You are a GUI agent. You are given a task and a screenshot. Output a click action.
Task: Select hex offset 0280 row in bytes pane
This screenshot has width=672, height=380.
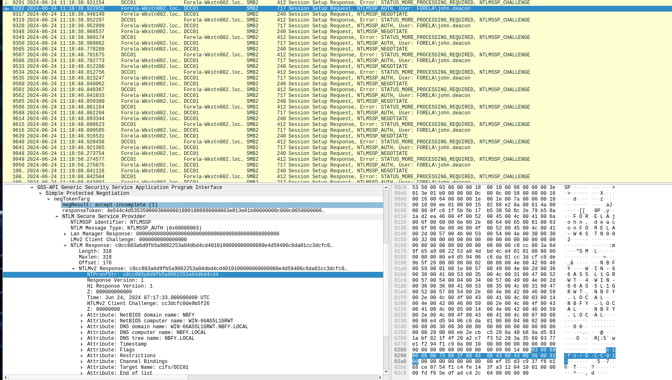[505, 350]
